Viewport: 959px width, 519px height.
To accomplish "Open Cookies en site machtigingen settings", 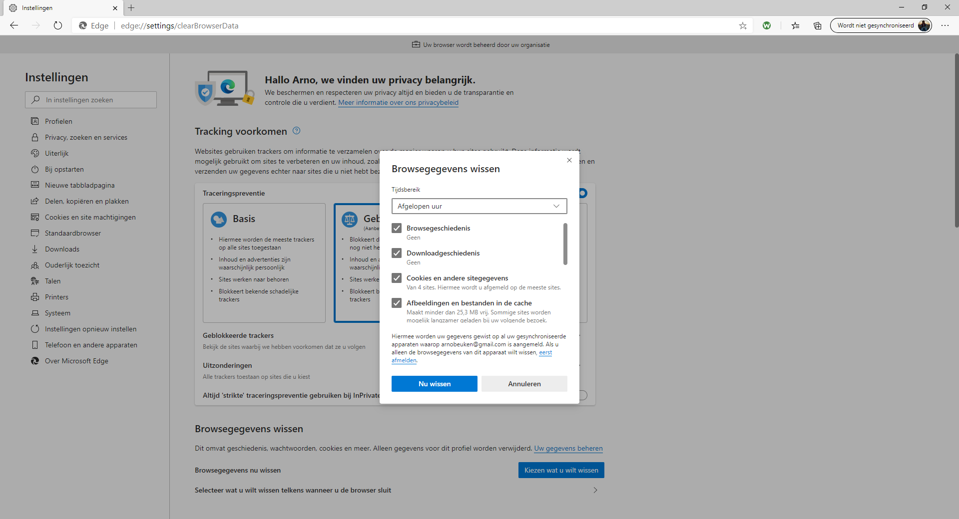I will [x=90, y=217].
